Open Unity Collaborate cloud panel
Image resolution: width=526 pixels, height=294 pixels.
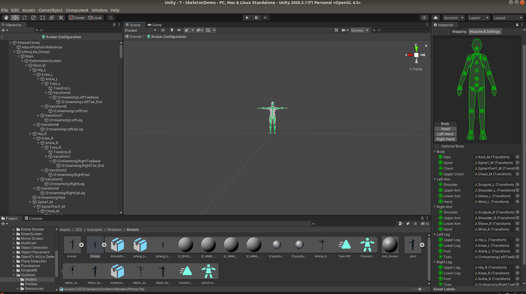pyautogui.click(x=436, y=17)
